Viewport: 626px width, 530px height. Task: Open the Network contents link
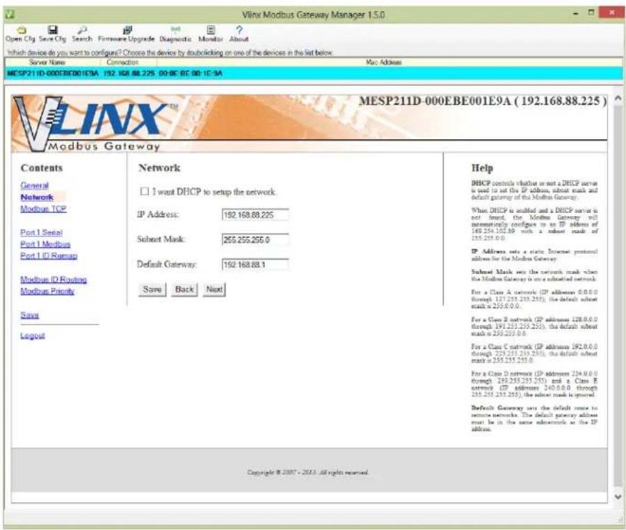click(x=37, y=197)
